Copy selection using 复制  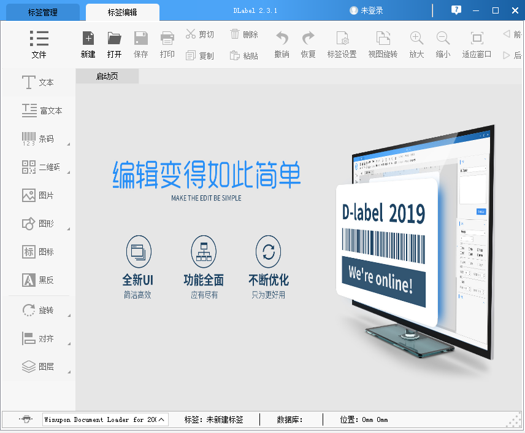200,55
